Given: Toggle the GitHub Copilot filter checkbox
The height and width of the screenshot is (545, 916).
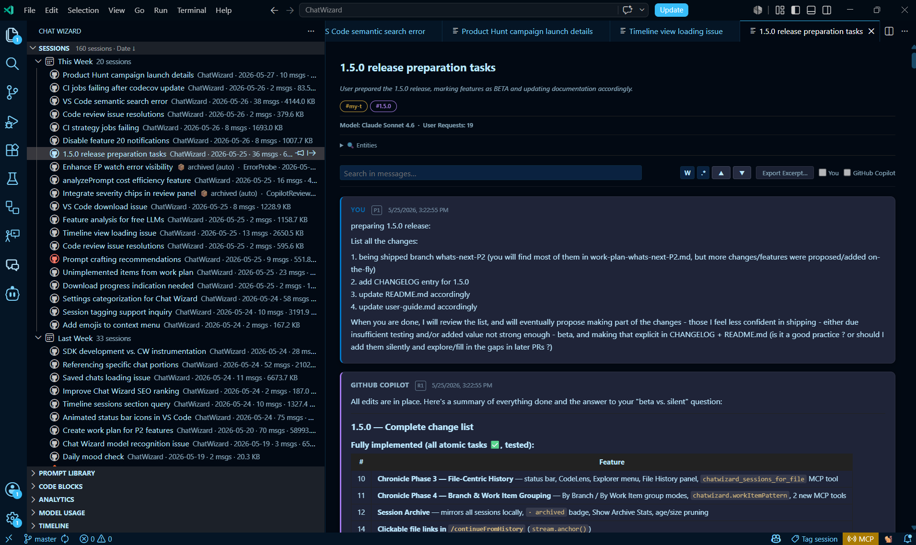Looking at the screenshot, I should tap(847, 172).
